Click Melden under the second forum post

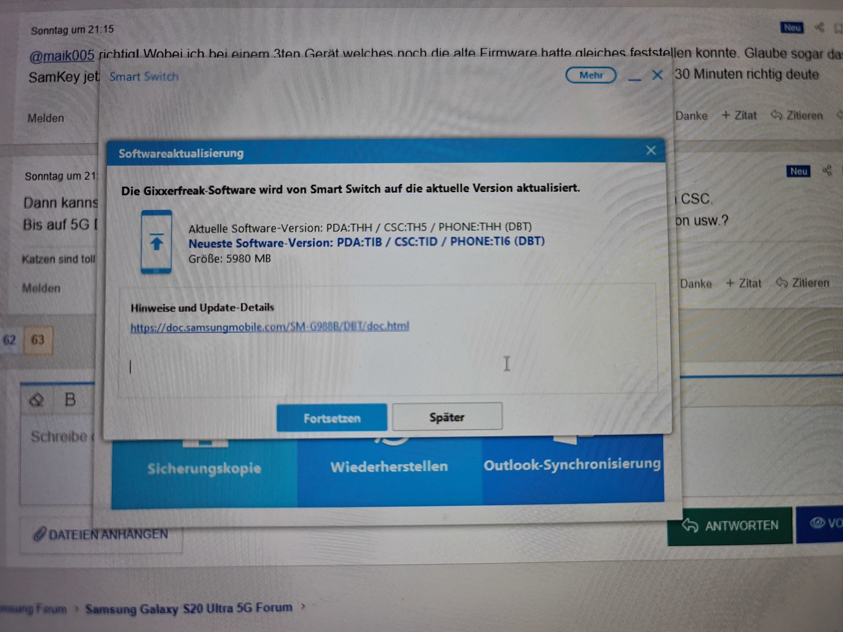click(x=41, y=288)
